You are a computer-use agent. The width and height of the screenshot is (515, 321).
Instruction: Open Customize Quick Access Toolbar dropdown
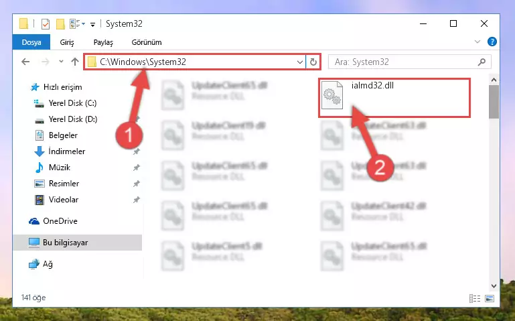pos(92,24)
